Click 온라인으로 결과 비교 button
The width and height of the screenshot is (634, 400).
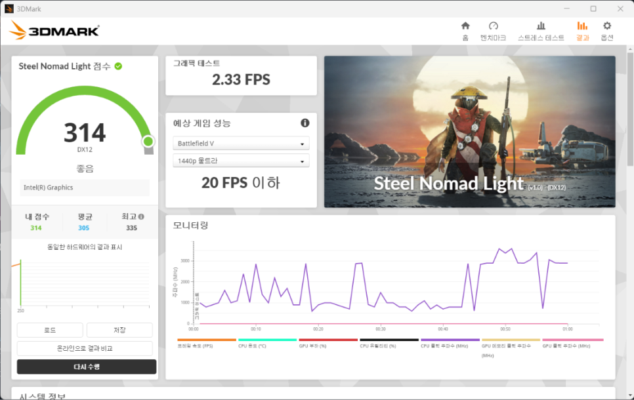(85, 348)
